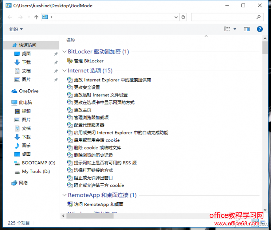Click the Up arrow navigation icon

pos(36,17)
